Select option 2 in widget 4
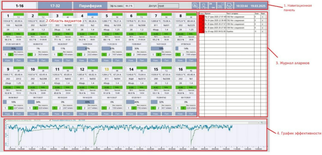 [x=84, y=55]
